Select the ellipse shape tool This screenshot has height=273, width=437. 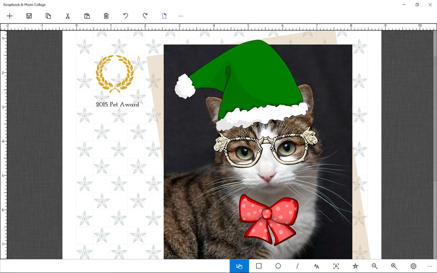pos(278,266)
